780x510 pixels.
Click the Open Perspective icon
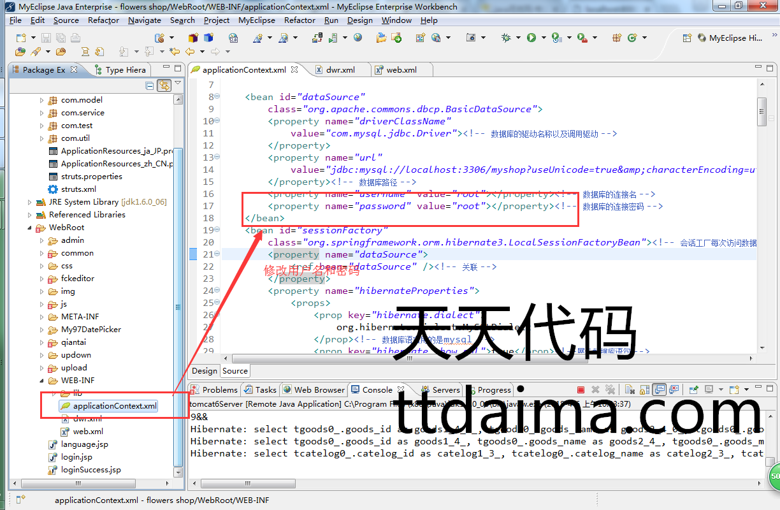pyautogui.click(x=687, y=38)
